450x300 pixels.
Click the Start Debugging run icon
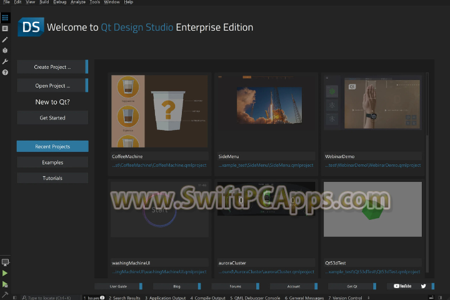click(x=5, y=284)
